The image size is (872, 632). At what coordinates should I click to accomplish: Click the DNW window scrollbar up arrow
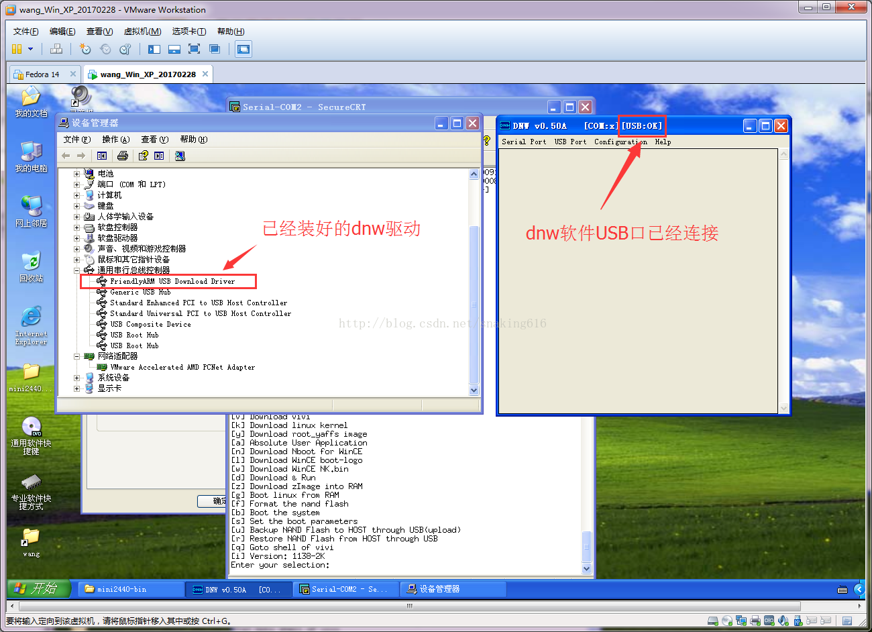(x=783, y=154)
